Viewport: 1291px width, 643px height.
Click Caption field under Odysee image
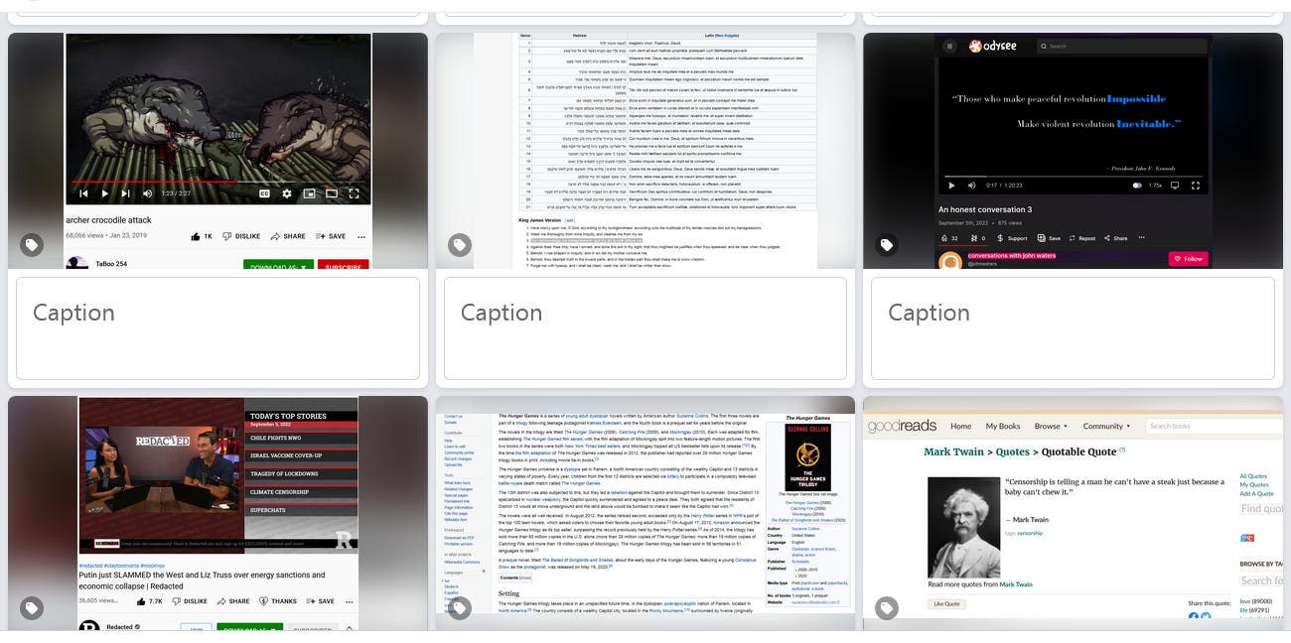(x=1073, y=328)
